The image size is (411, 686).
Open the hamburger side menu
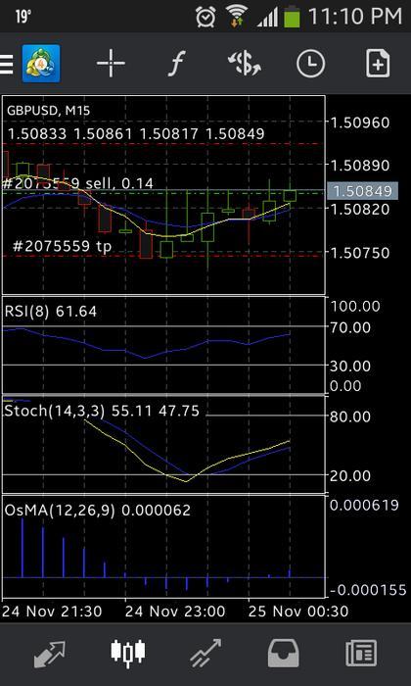pyautogui.click(x=6, y=64)
